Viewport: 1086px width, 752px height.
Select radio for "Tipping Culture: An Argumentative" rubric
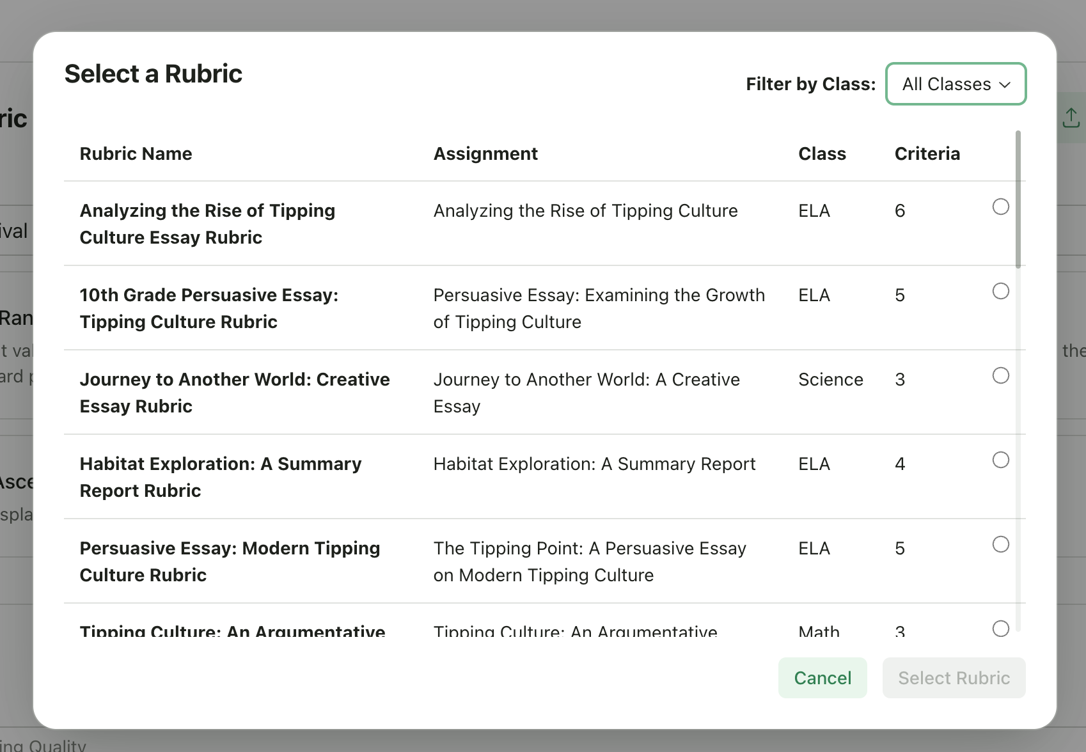pyautogui.click(x=1000, y=629)
